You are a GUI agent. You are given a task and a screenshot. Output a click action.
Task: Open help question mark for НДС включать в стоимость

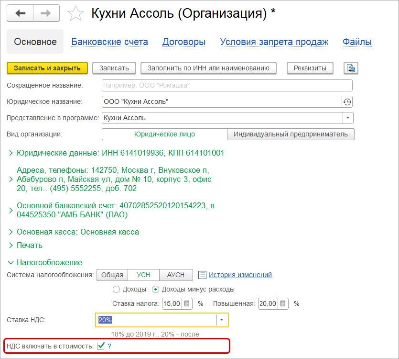[x=109, y=346]
